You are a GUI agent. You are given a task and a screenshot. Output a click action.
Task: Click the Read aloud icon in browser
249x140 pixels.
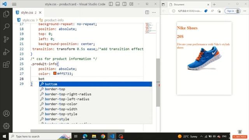212,11
